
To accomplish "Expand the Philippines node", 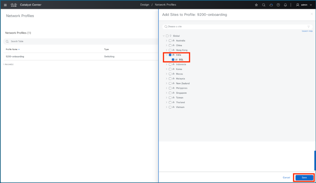I will click(167, 88).
